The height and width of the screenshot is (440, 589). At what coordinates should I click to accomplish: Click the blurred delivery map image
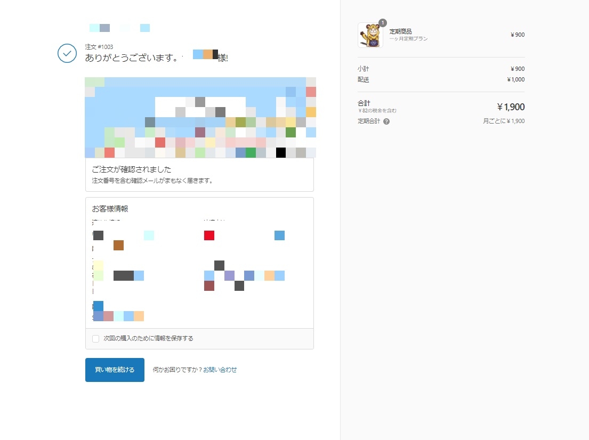tap(200, 117)
